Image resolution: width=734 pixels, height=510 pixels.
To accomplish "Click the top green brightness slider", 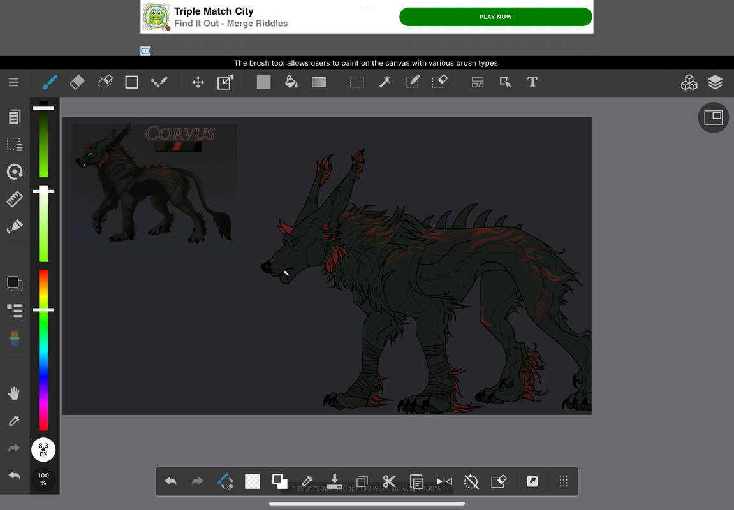I will pos(43,139).
